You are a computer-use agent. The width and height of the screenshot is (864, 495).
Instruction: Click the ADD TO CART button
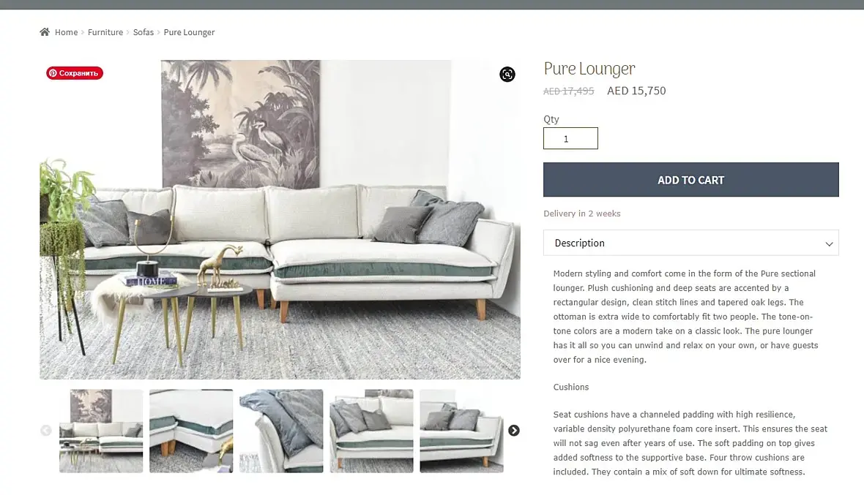(x=691, y=180)
